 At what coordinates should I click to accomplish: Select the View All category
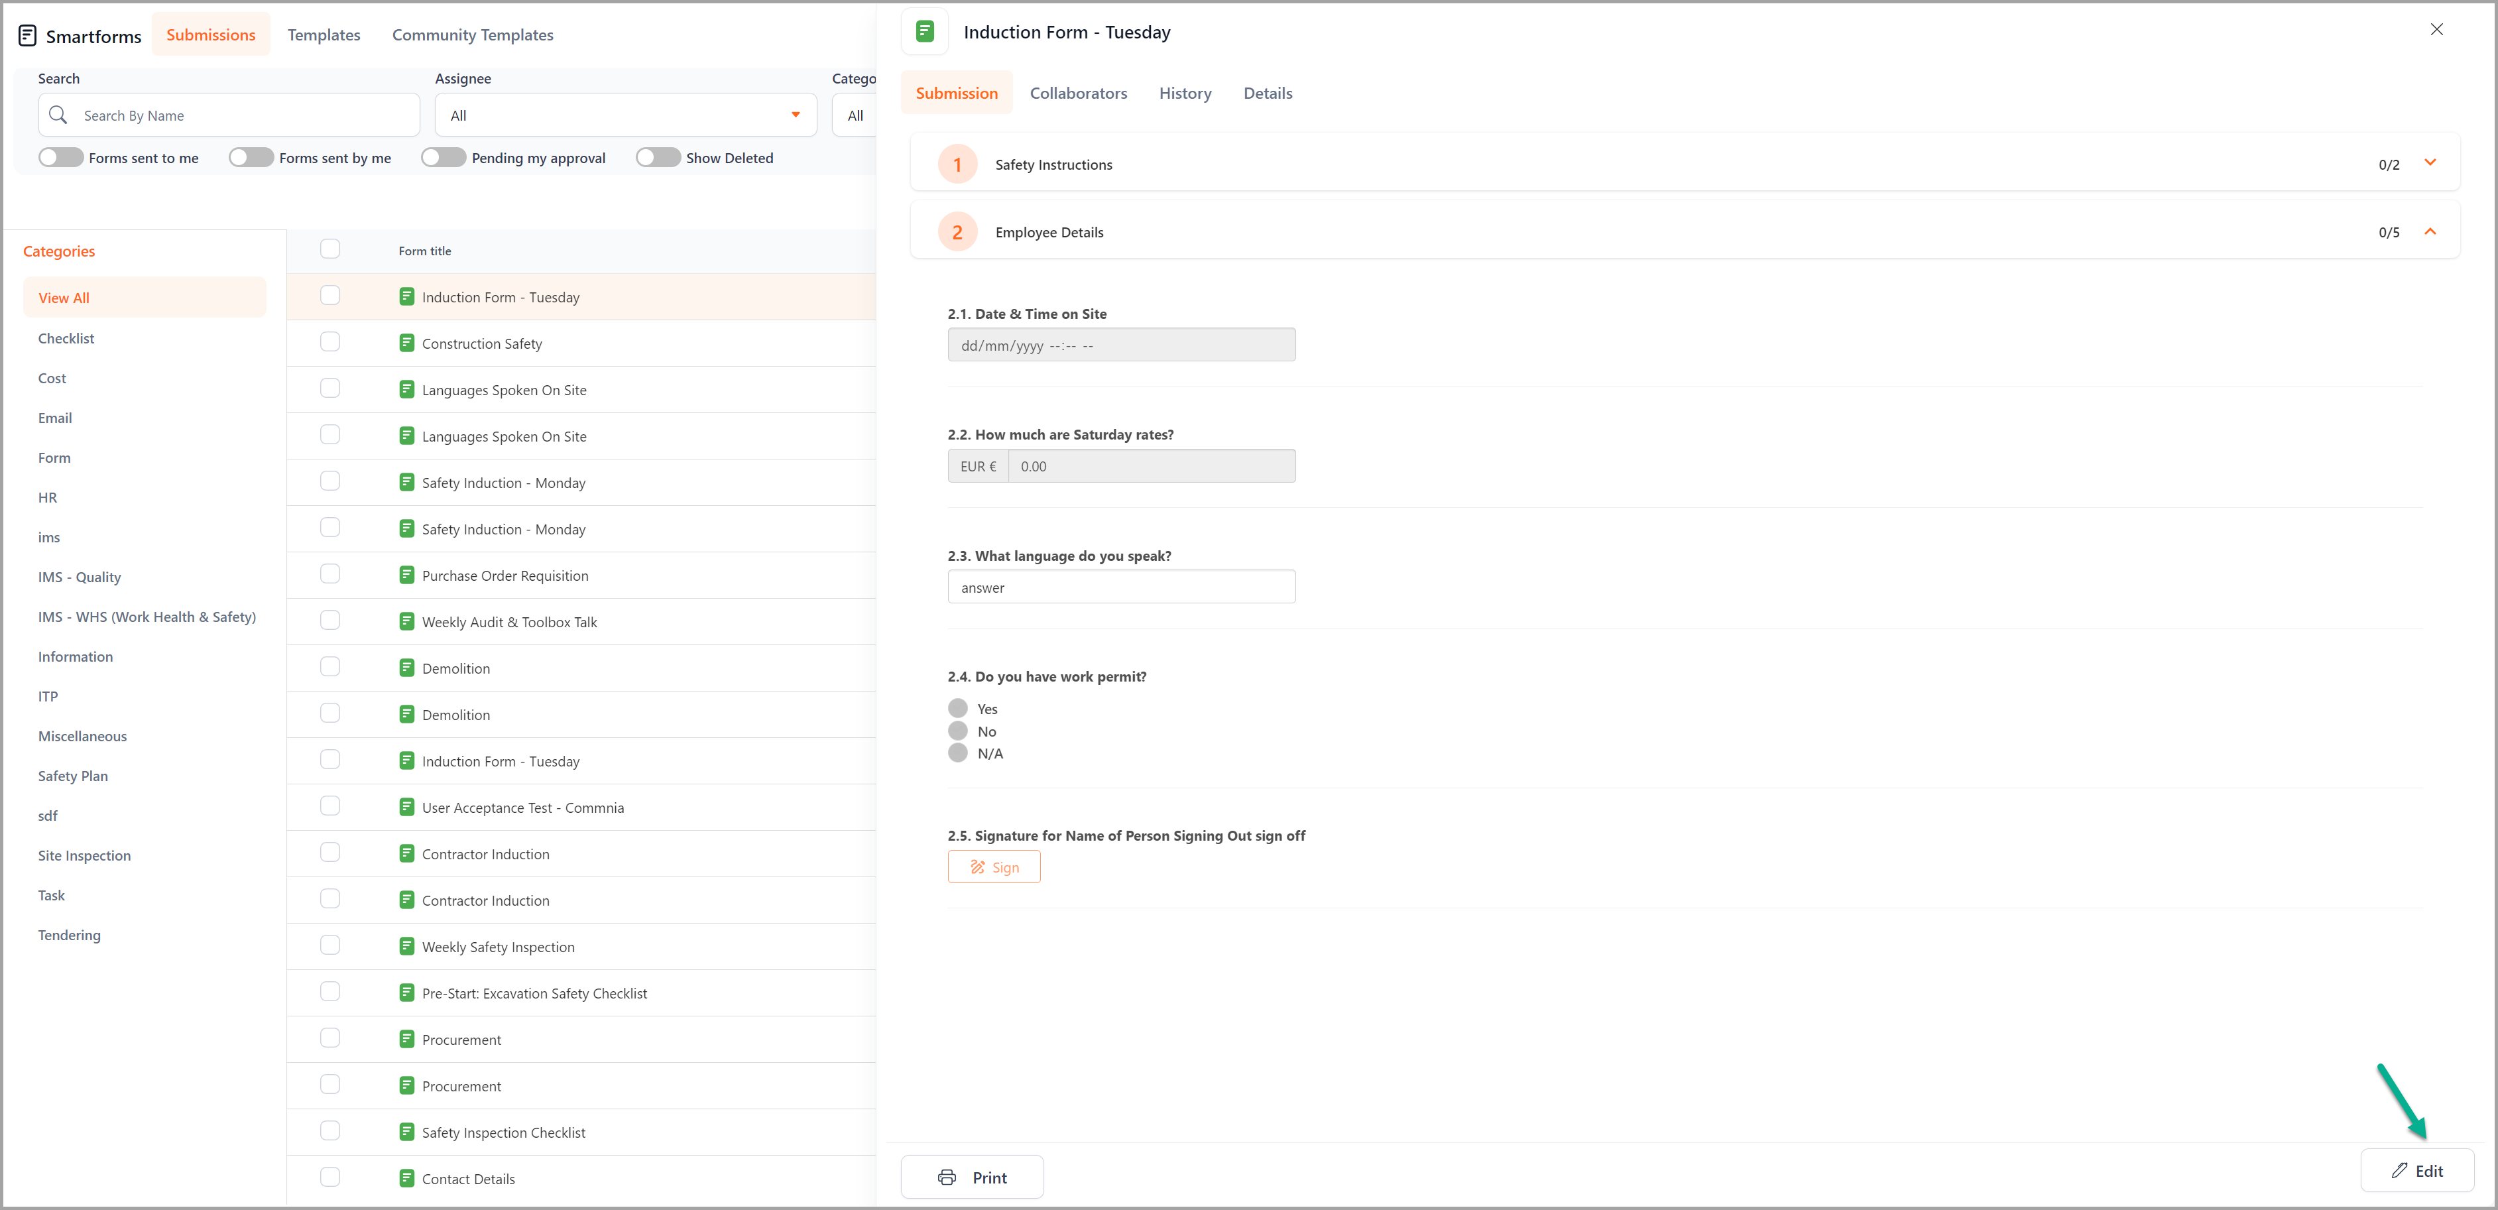tap(145, 298)
